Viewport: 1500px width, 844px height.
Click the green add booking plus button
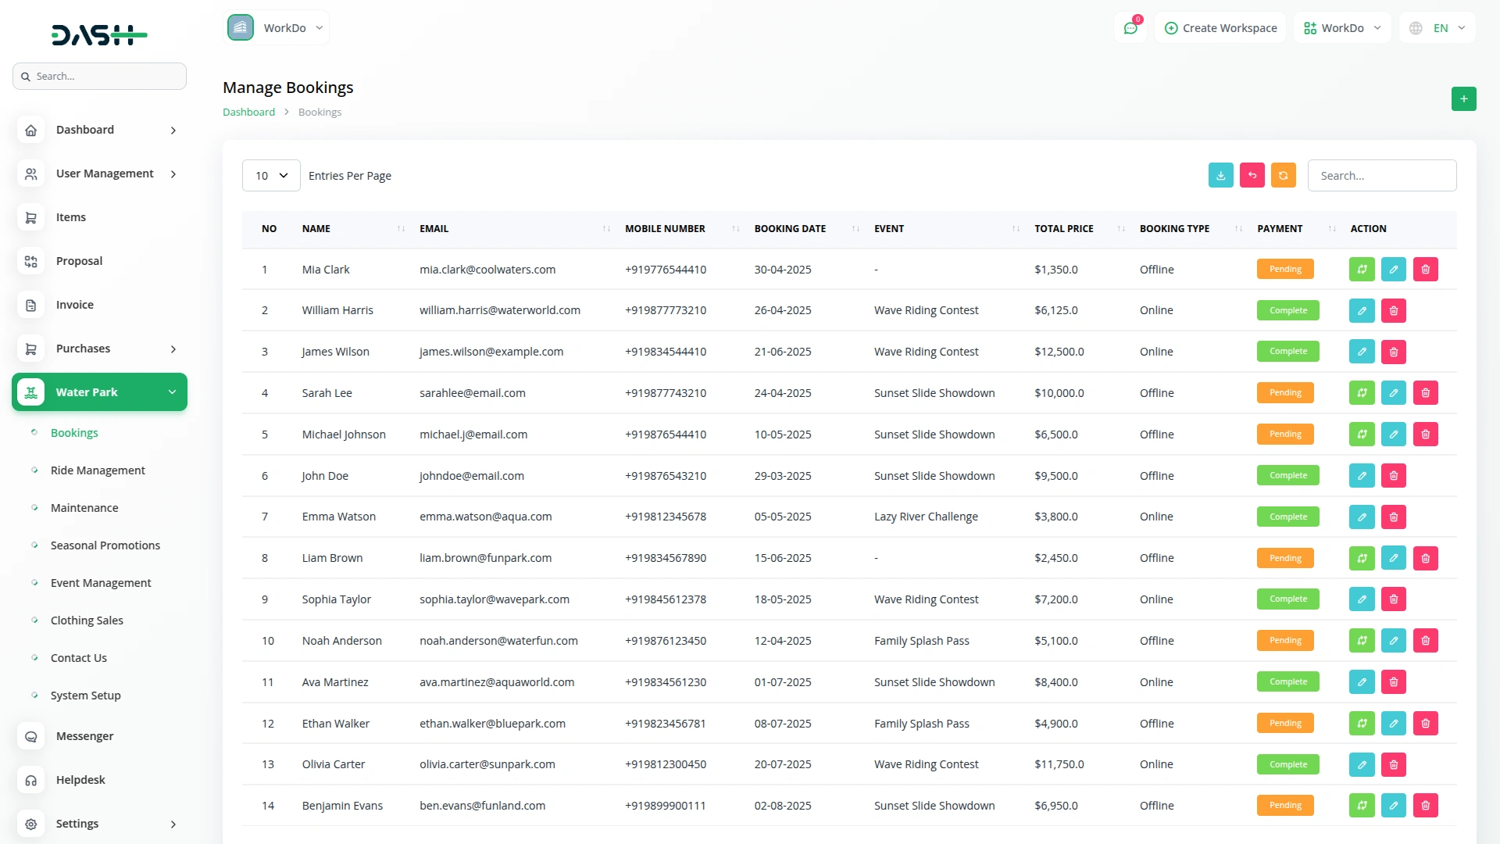[1463, 98]
